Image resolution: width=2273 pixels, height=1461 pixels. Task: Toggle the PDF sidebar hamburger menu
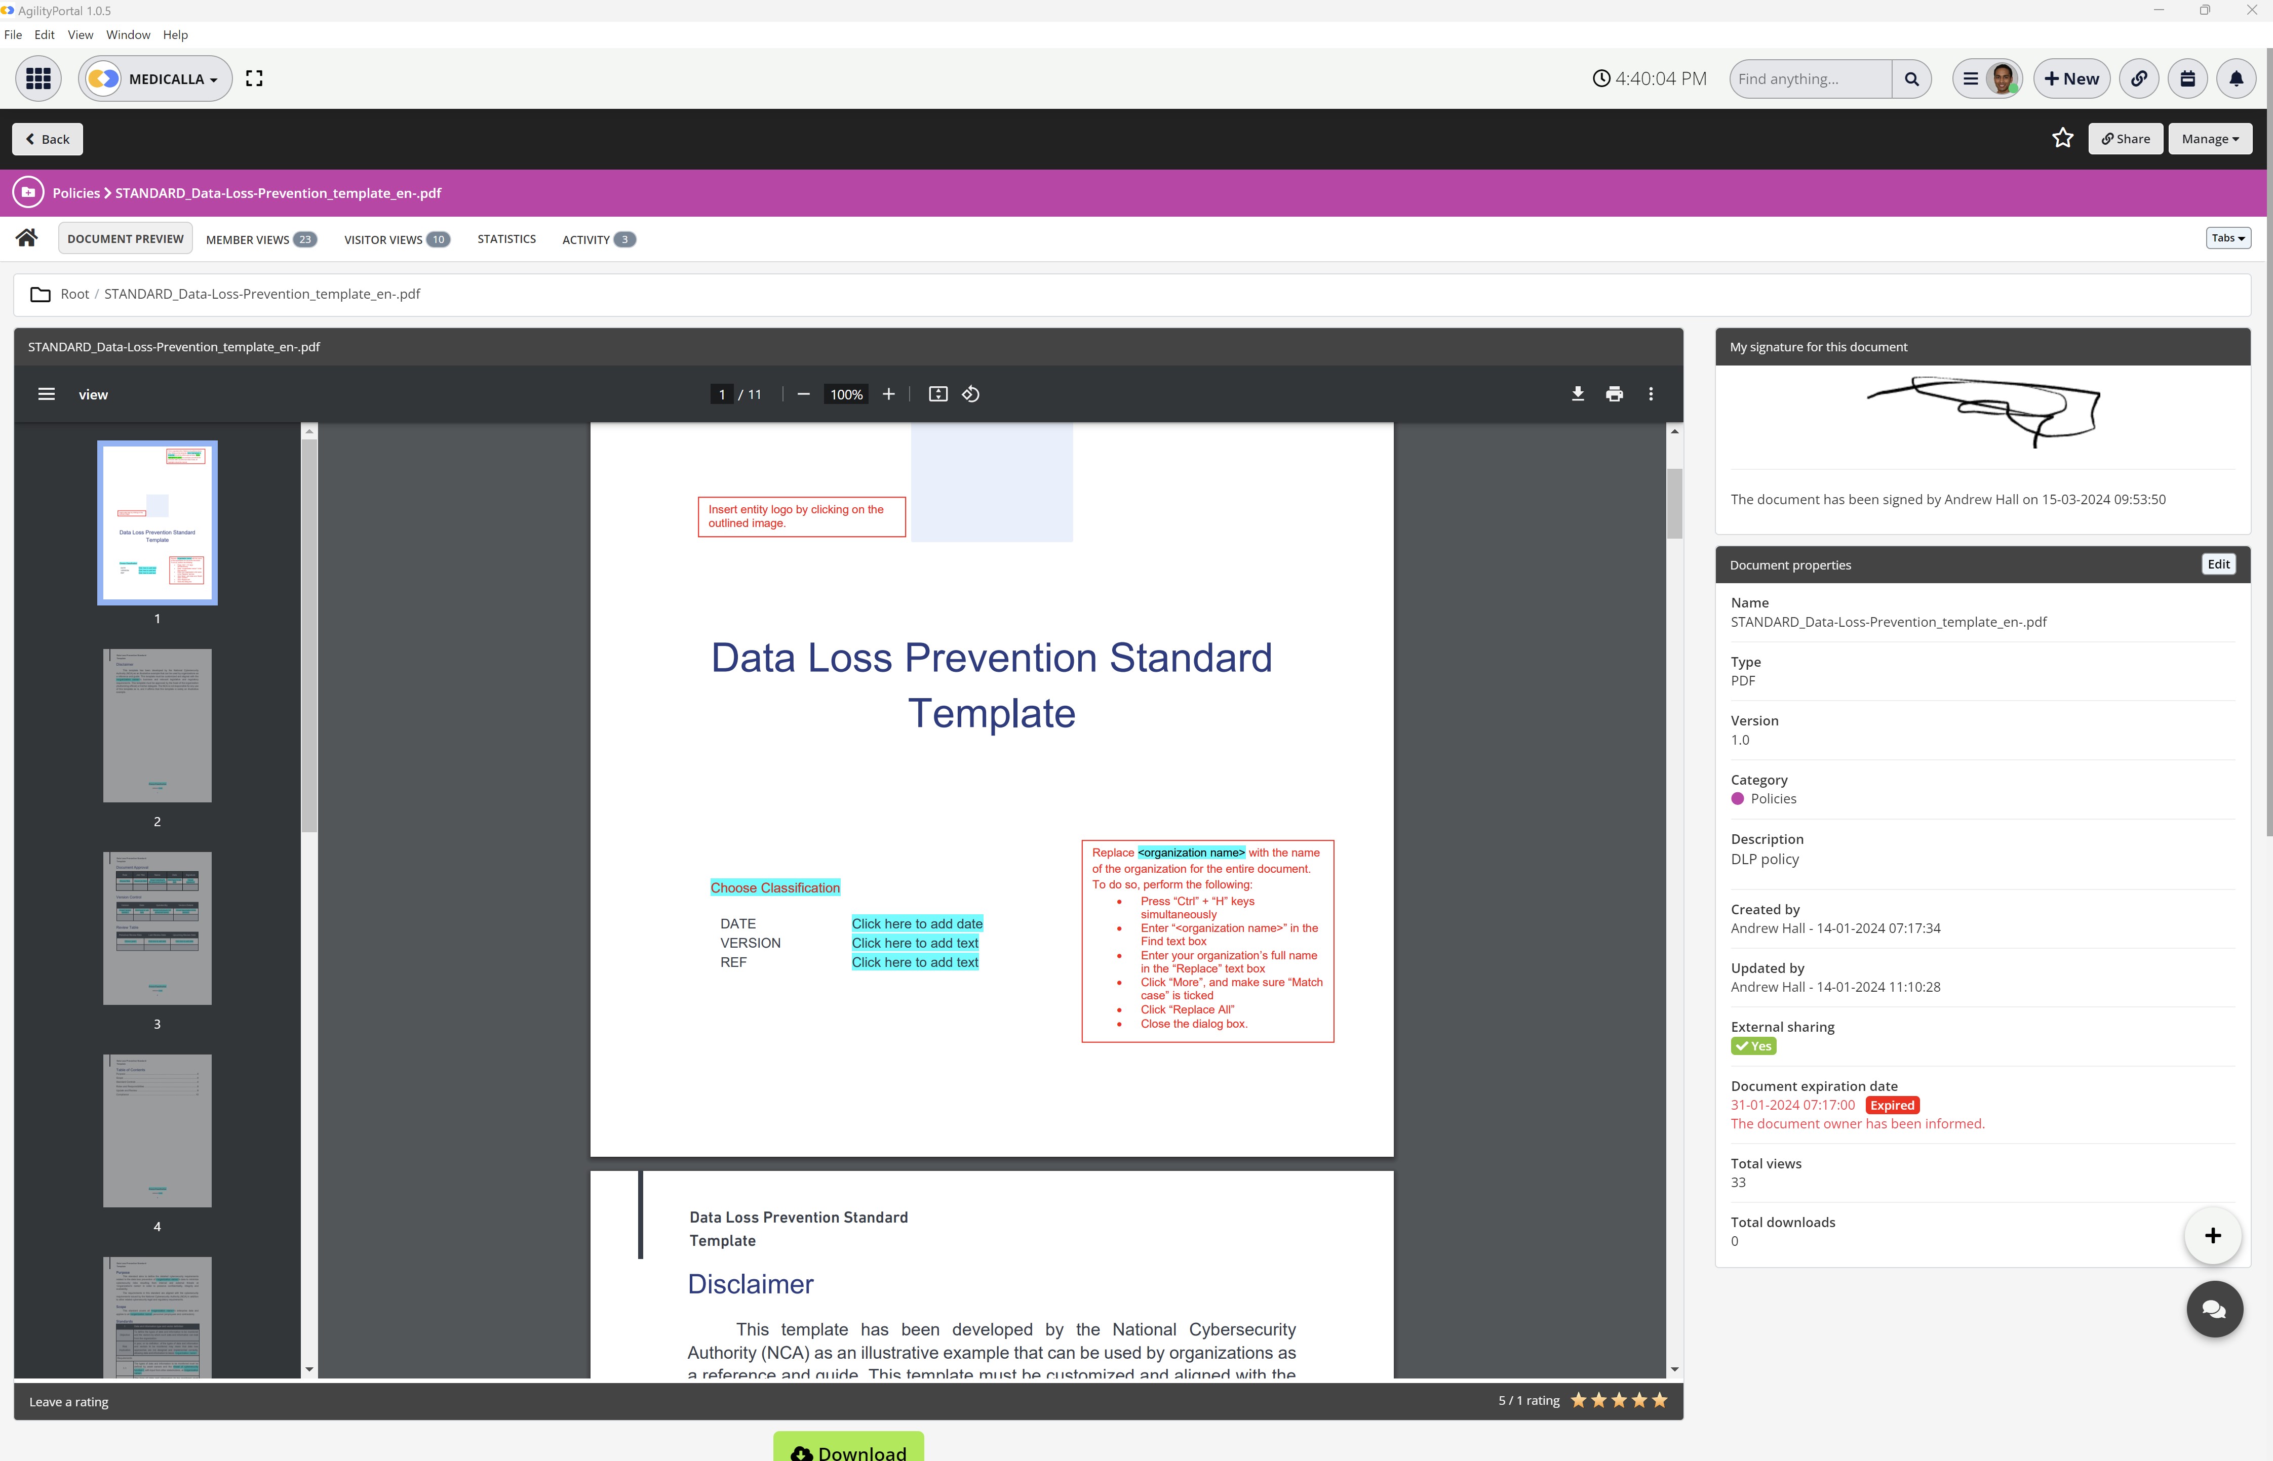point(46,394)
